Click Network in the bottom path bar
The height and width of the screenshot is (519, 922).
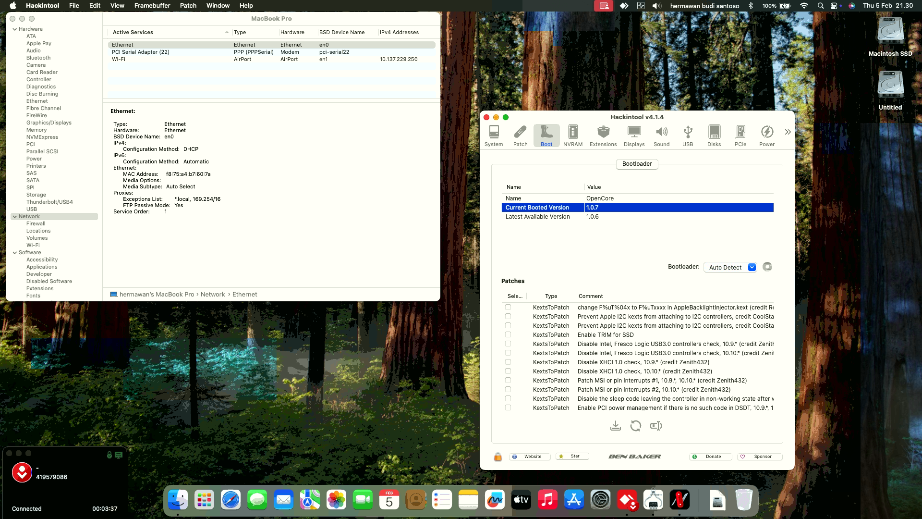coord(213,295)
